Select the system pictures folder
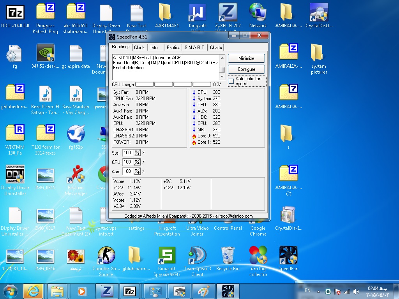Screen dimensions: 399x299 point(317,53)
